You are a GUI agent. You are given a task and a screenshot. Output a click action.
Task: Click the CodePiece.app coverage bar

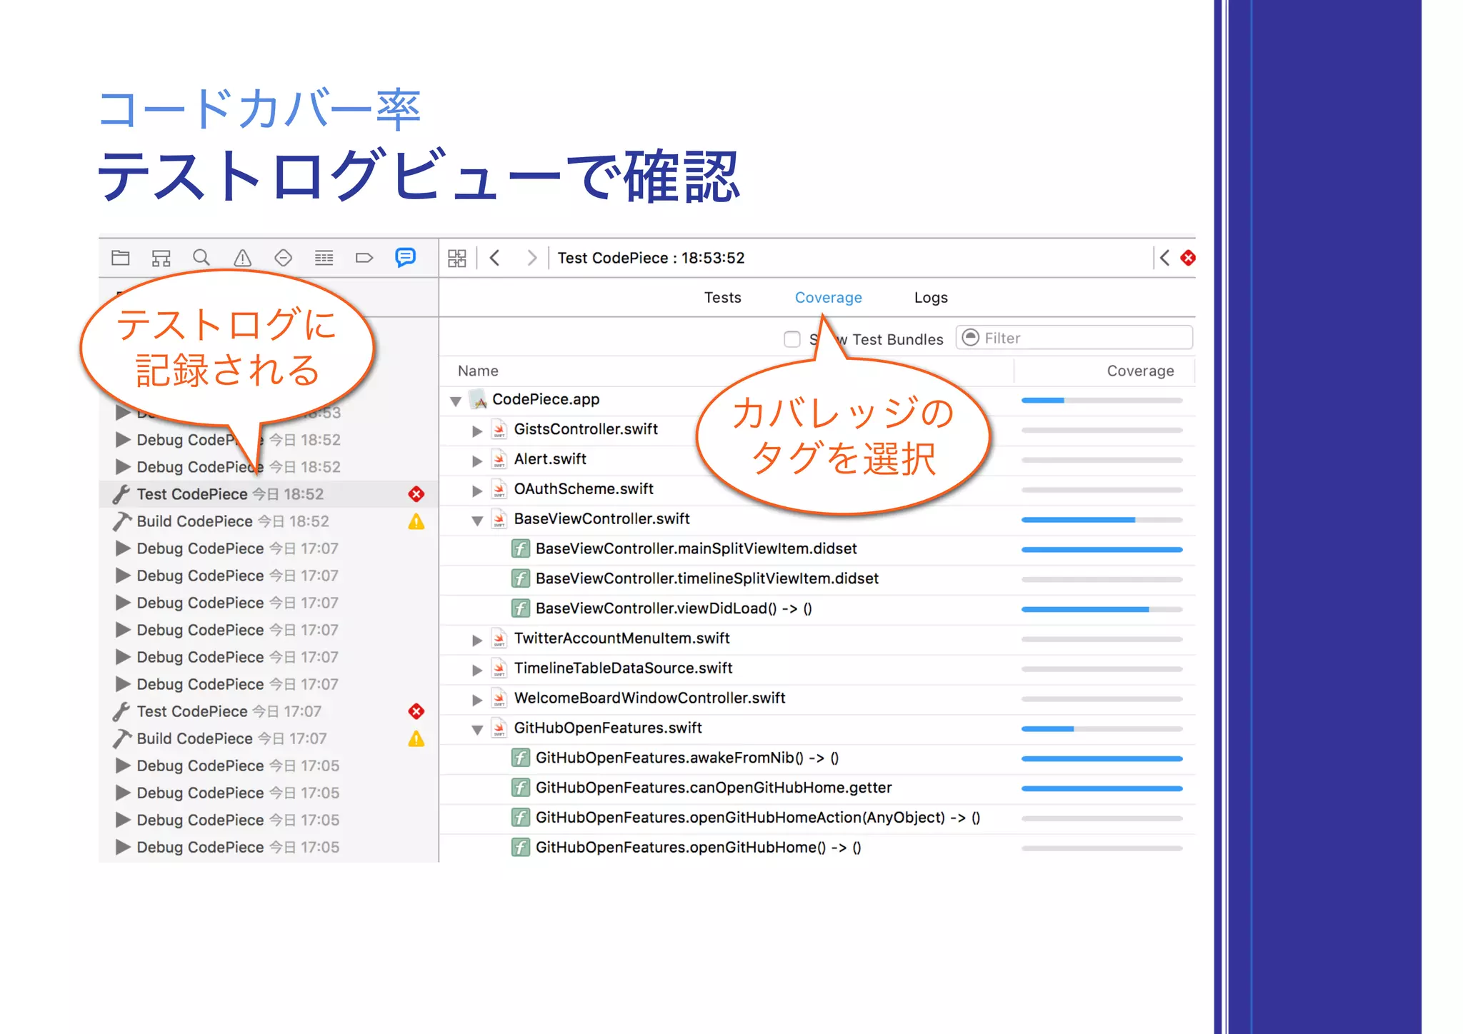pos(1102,401)
